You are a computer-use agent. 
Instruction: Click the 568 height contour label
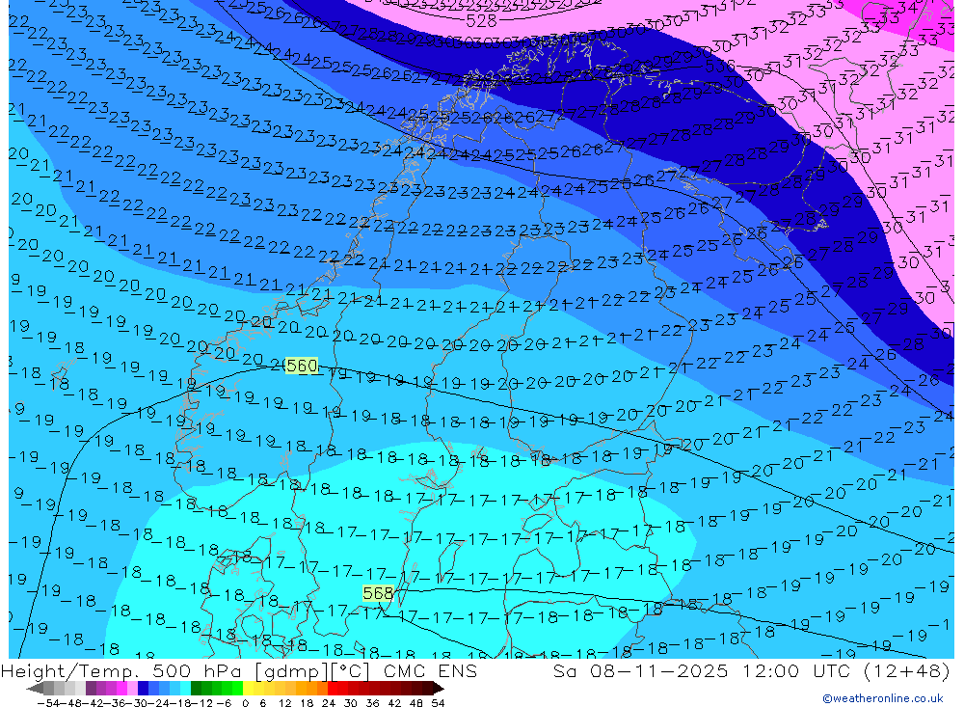(378, 593)
